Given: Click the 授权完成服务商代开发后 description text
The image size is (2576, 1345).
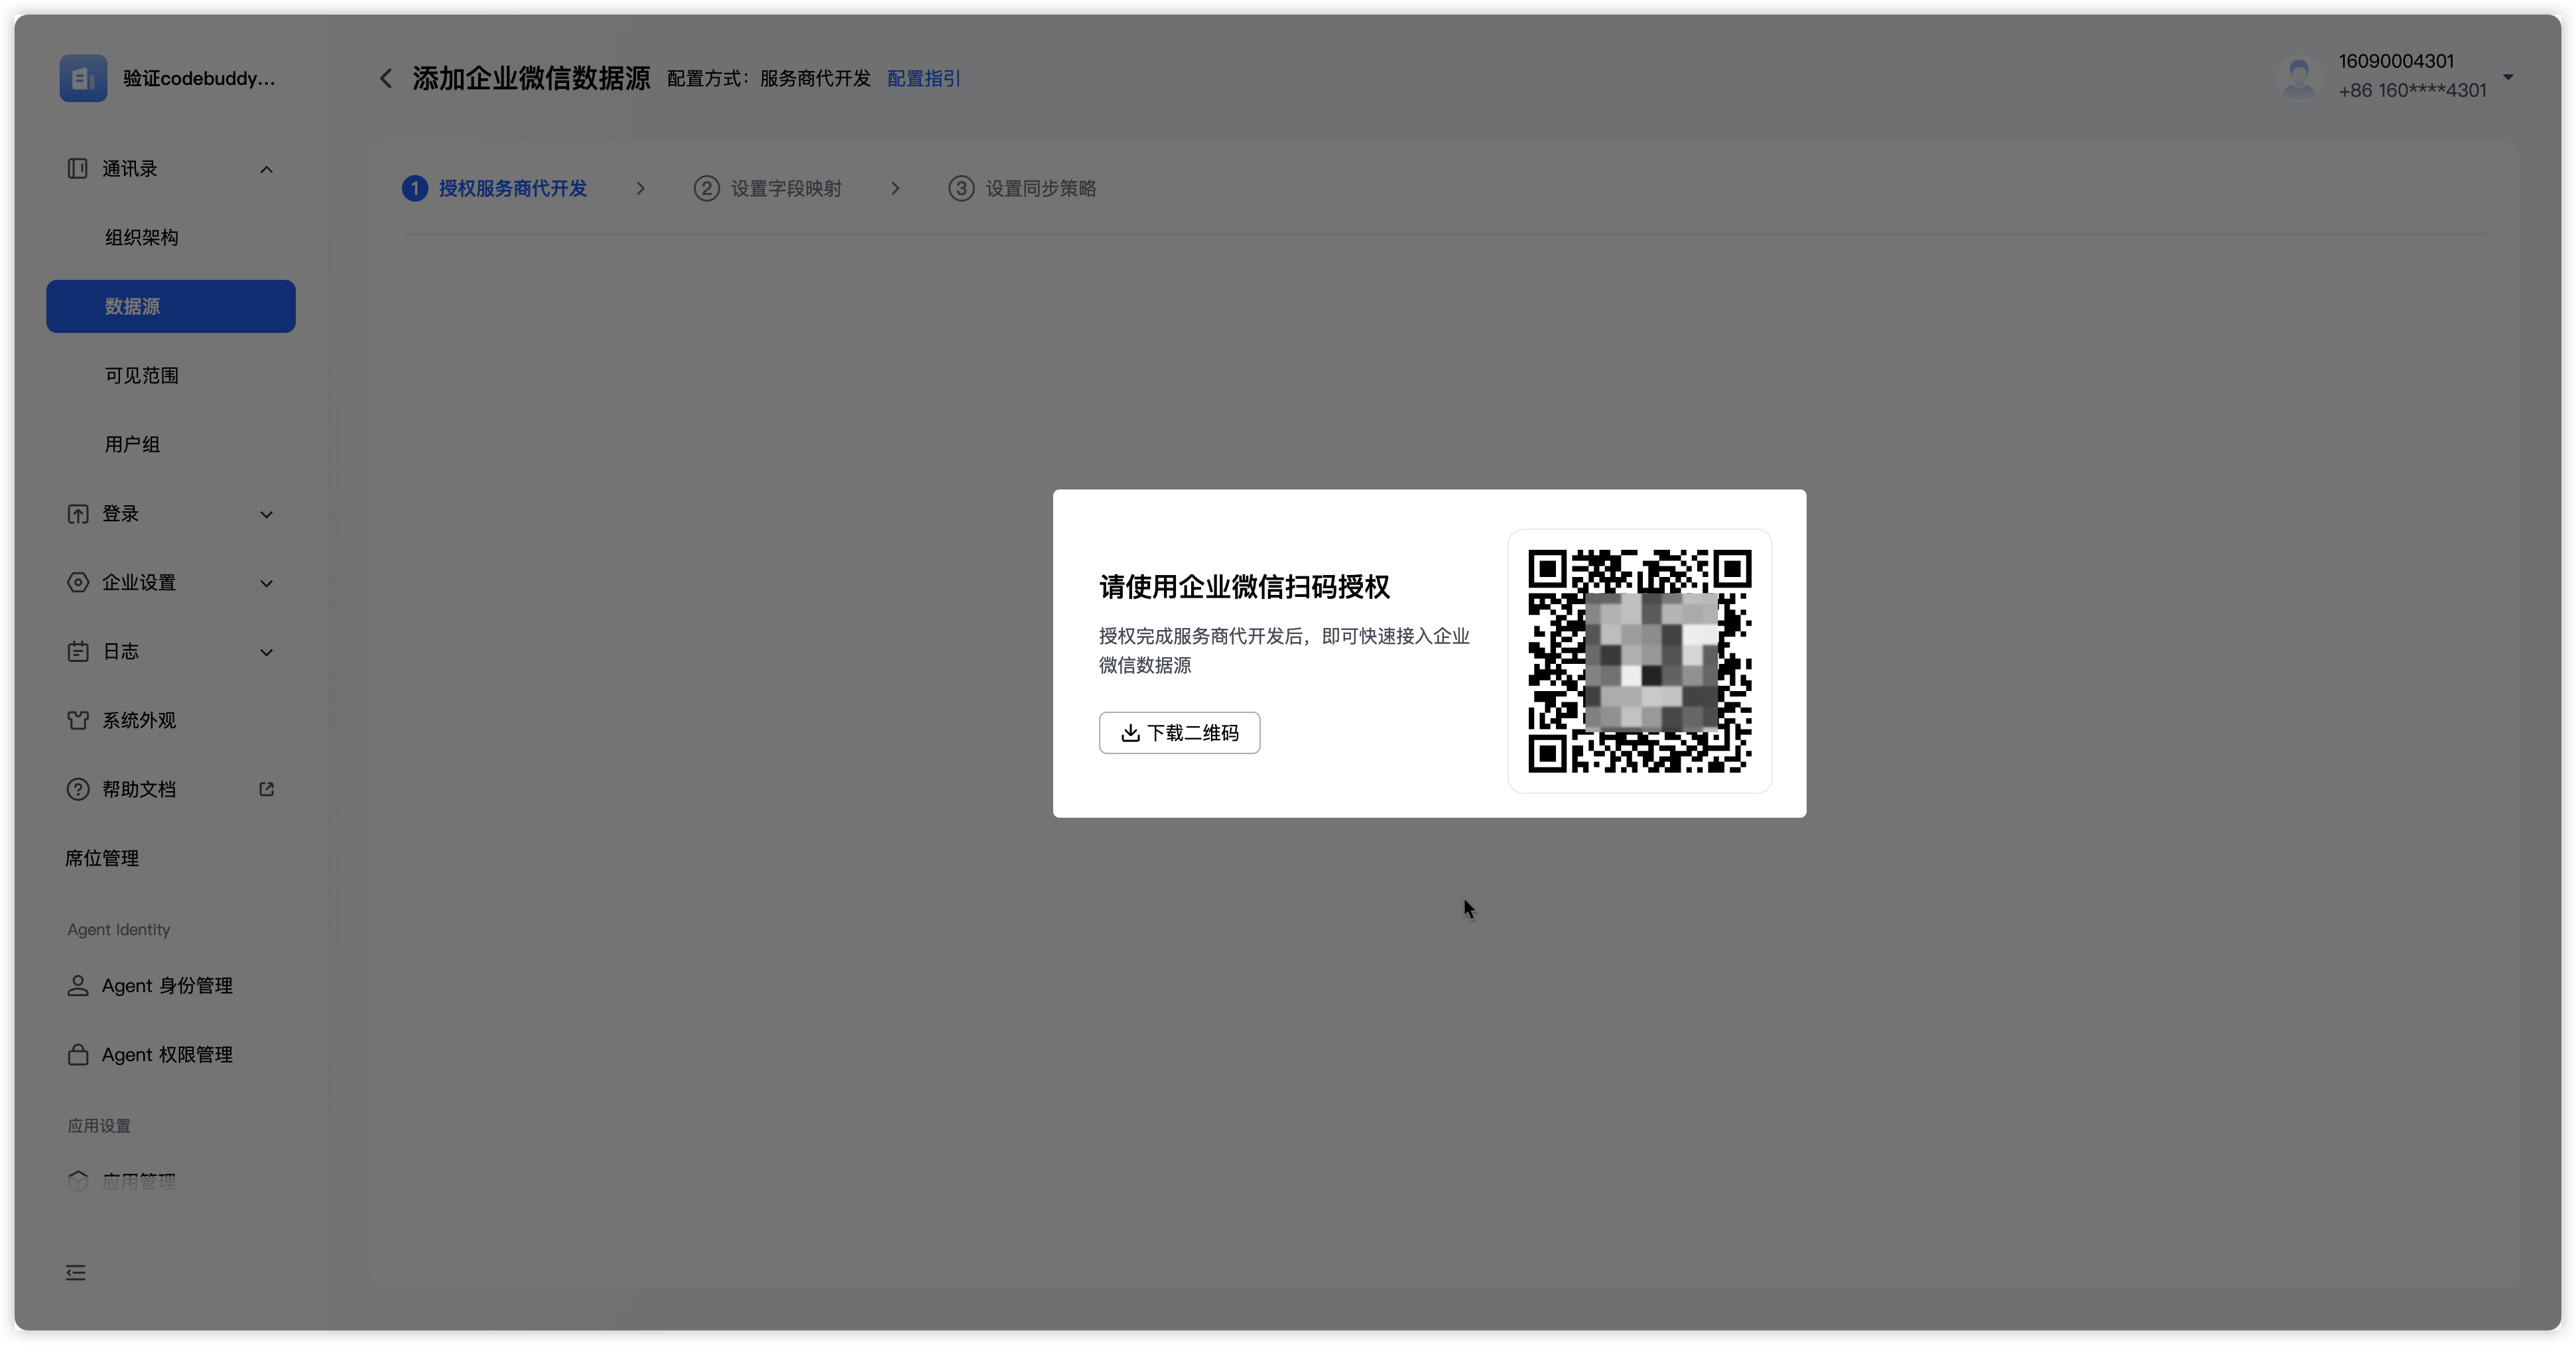Looking at the screenshot, I should coord(1284,651).
